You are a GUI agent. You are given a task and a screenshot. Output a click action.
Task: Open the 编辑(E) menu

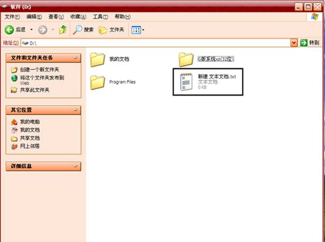tap(34, 16)
